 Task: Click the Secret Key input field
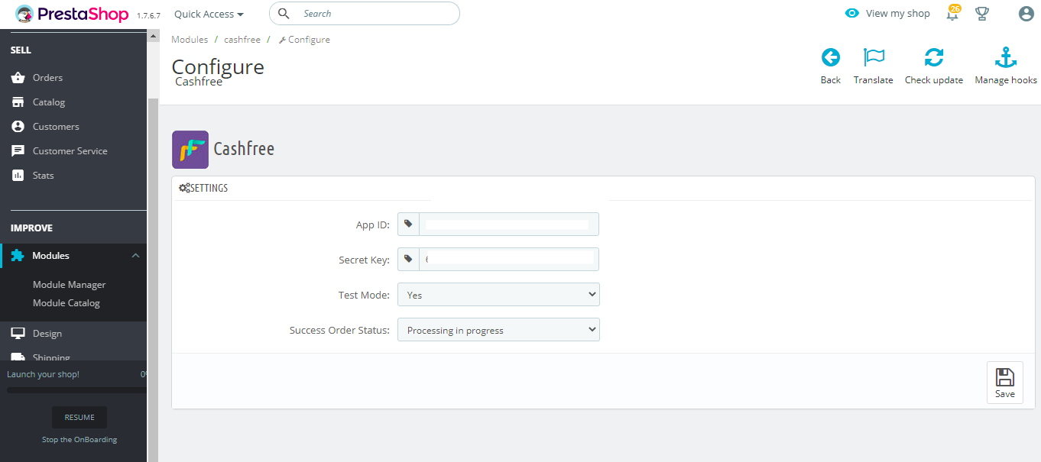pos(509,260)
